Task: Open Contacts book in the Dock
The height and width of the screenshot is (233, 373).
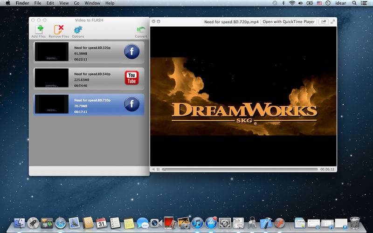Action: tap(88, 223)
